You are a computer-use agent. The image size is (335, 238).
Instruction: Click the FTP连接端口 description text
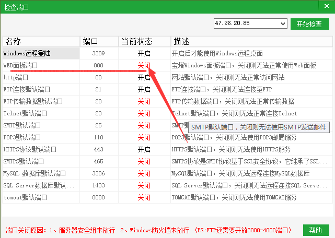click(x=222, y=89)
